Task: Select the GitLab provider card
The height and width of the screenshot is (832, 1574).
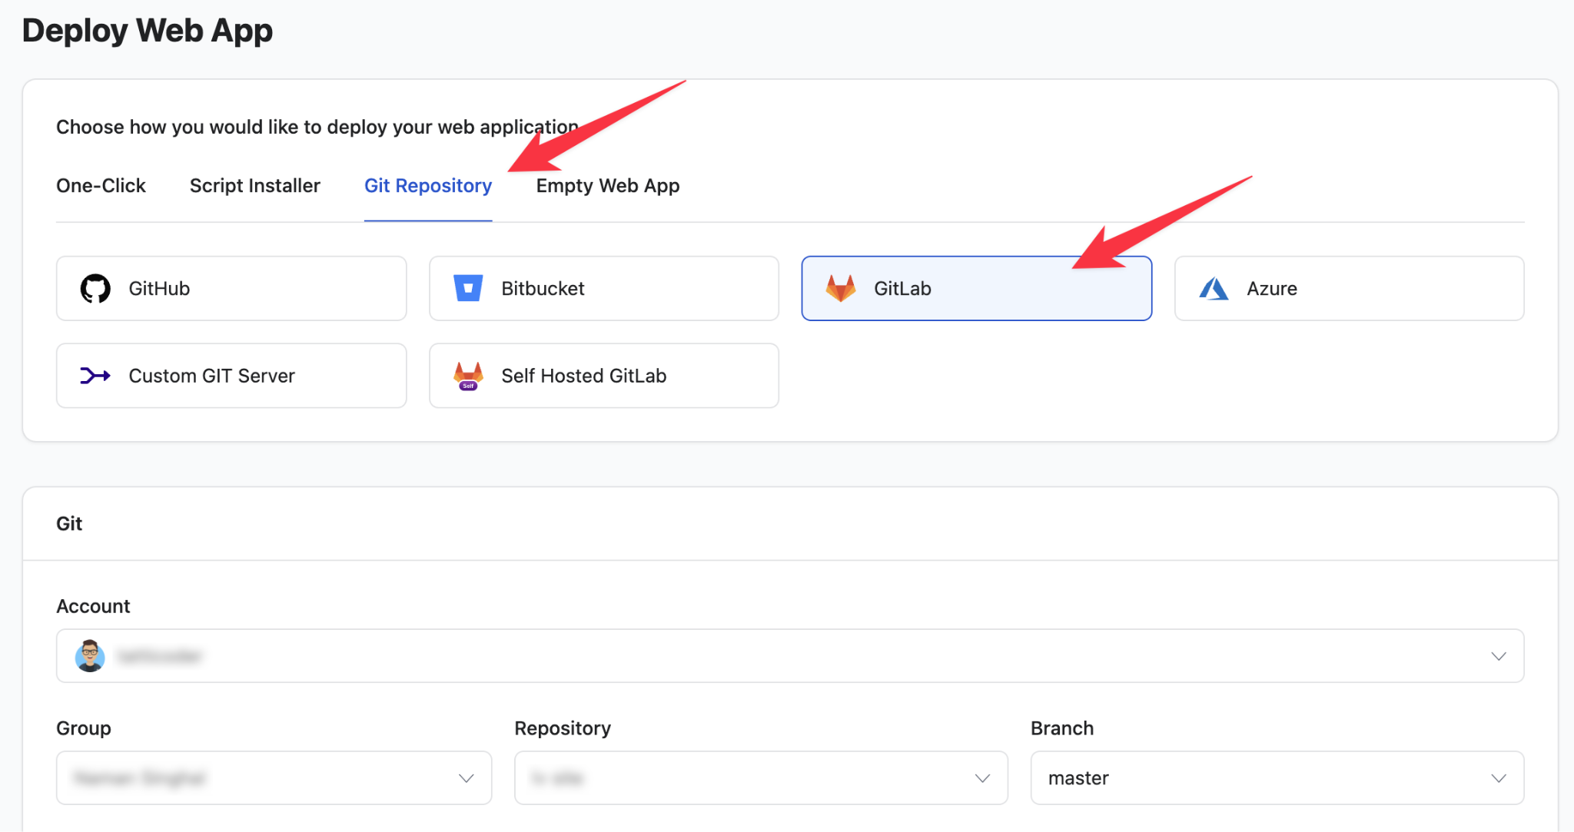Action: pyautogui.click(x=977, y=289)
